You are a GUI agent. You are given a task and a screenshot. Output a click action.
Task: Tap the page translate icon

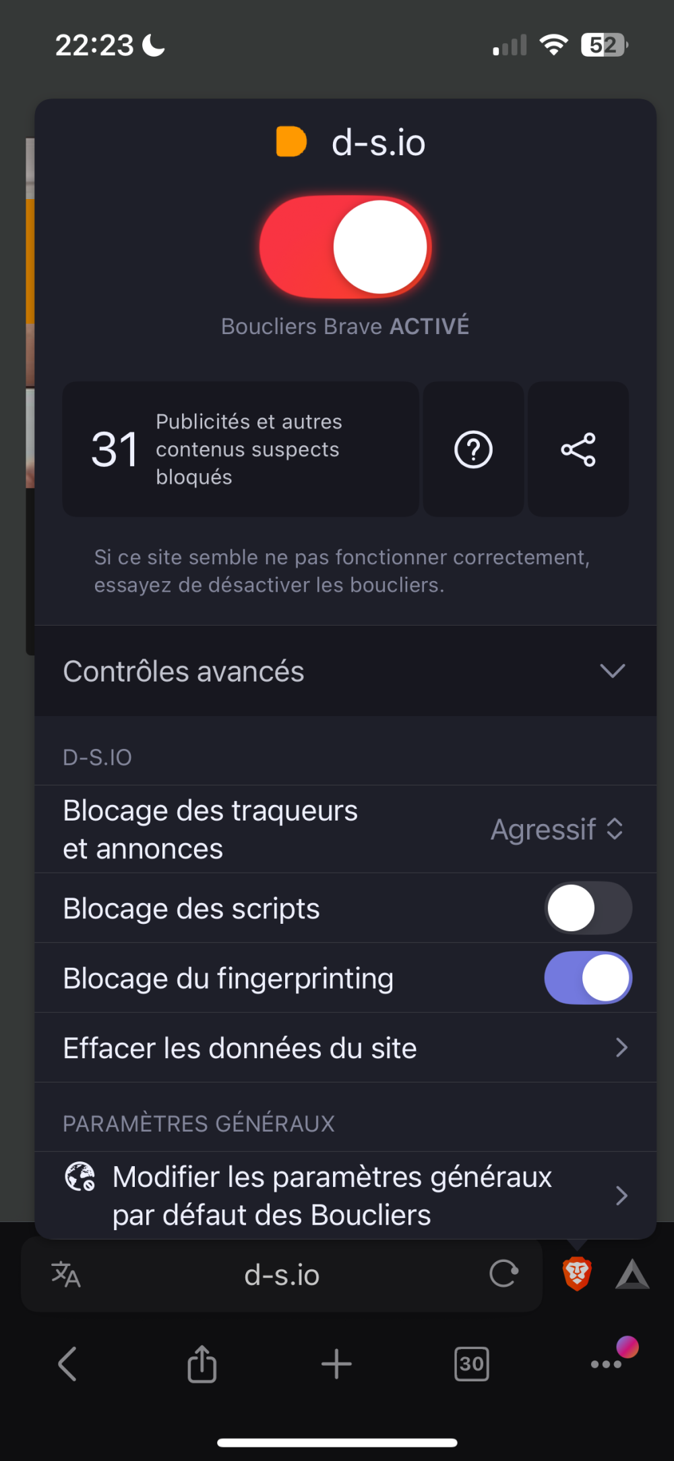(66, 1274)
